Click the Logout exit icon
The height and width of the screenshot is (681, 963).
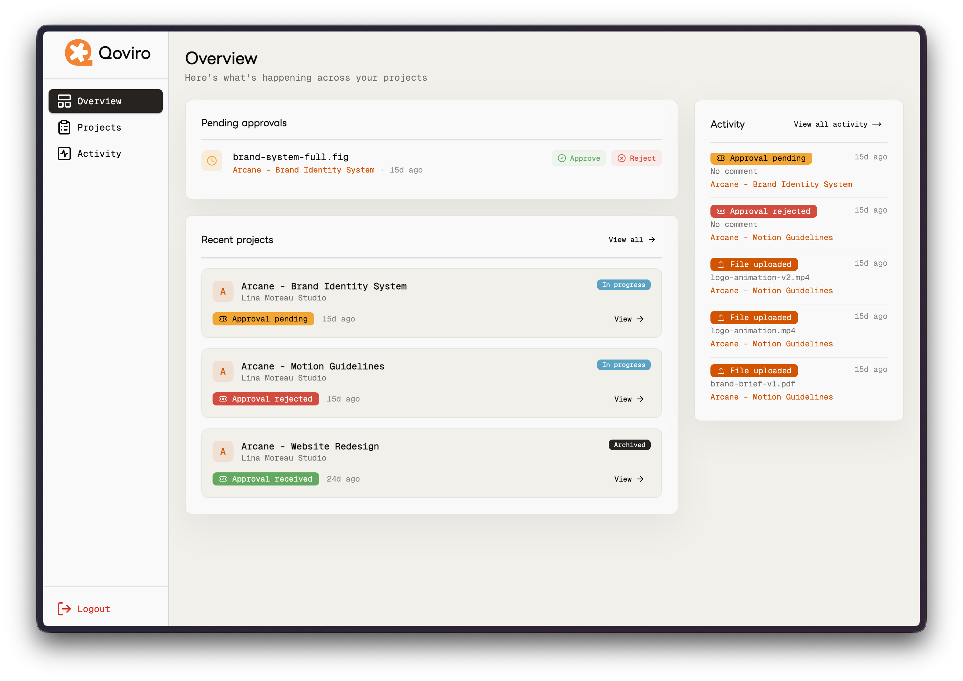[x=64, y=609]
